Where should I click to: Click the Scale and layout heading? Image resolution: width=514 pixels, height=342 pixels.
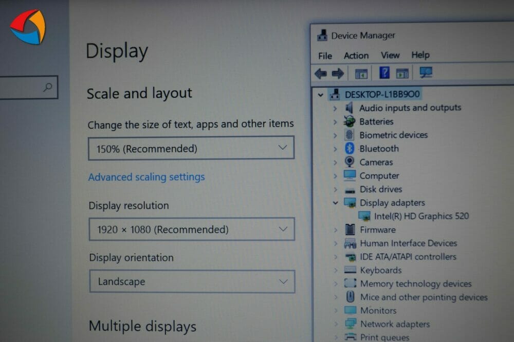pos(140,93)
